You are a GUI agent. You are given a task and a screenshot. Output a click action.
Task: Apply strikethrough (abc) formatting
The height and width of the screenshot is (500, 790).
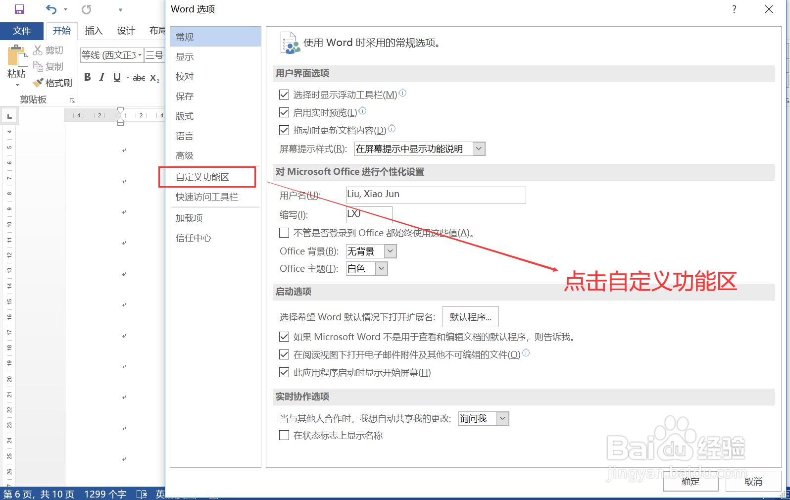pyautogui.click(x=139, y=77)
